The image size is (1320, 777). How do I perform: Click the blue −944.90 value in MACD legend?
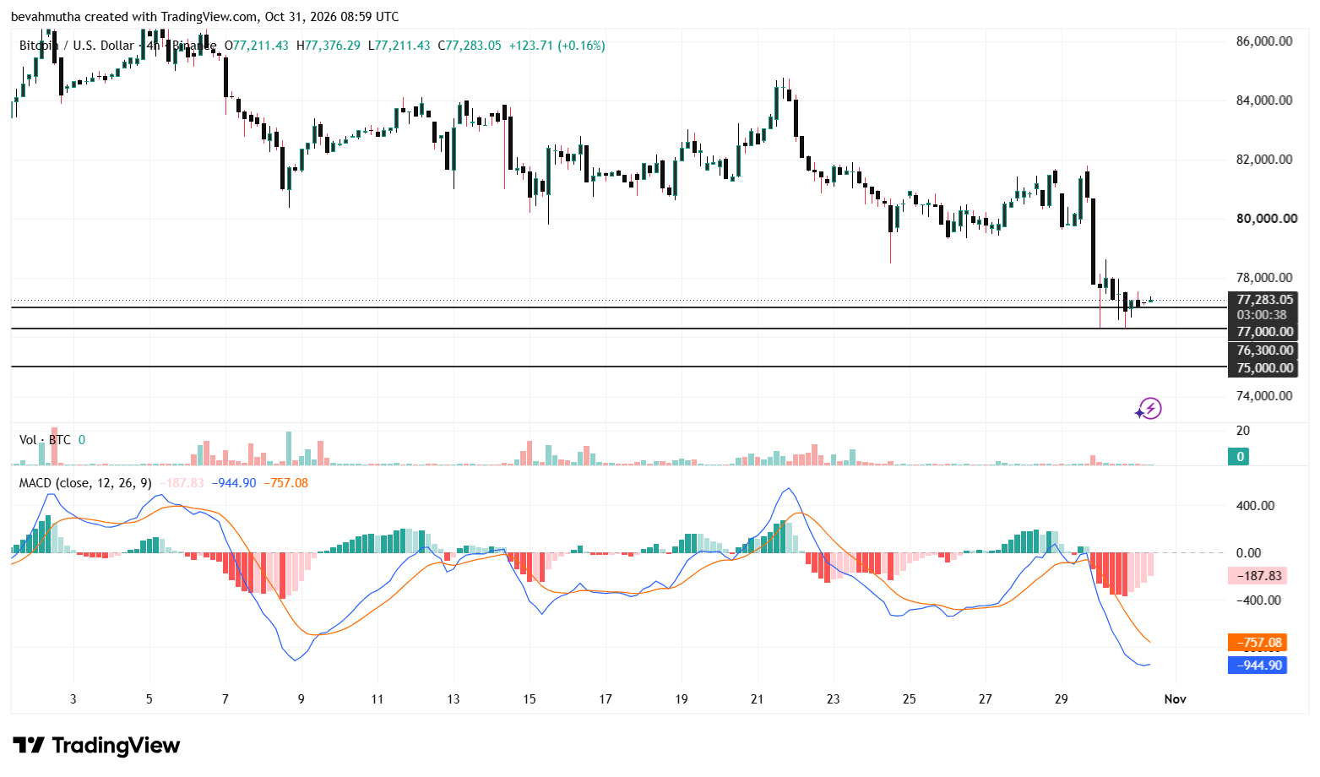(233, 483)
